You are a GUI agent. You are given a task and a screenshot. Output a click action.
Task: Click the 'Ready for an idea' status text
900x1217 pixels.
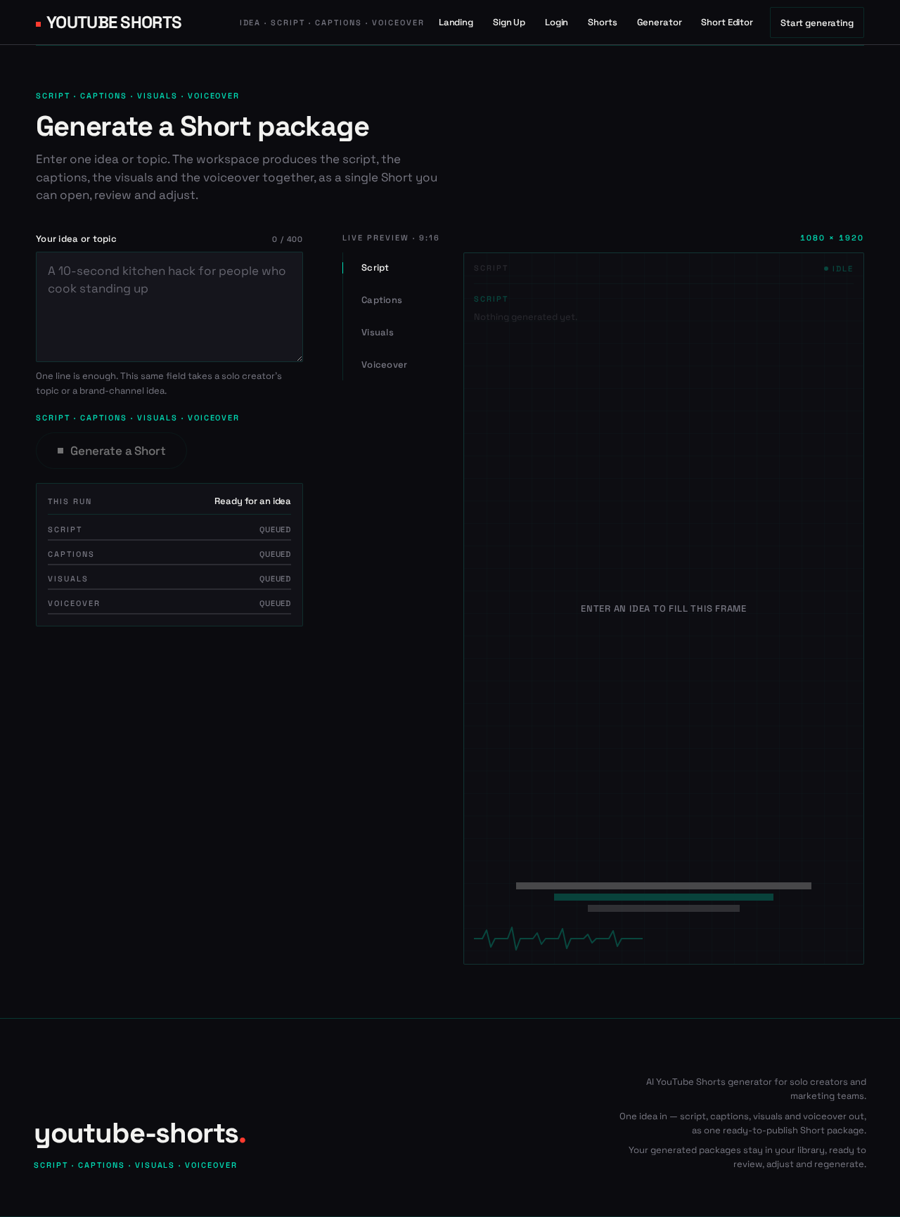click(x=252, y=501)
